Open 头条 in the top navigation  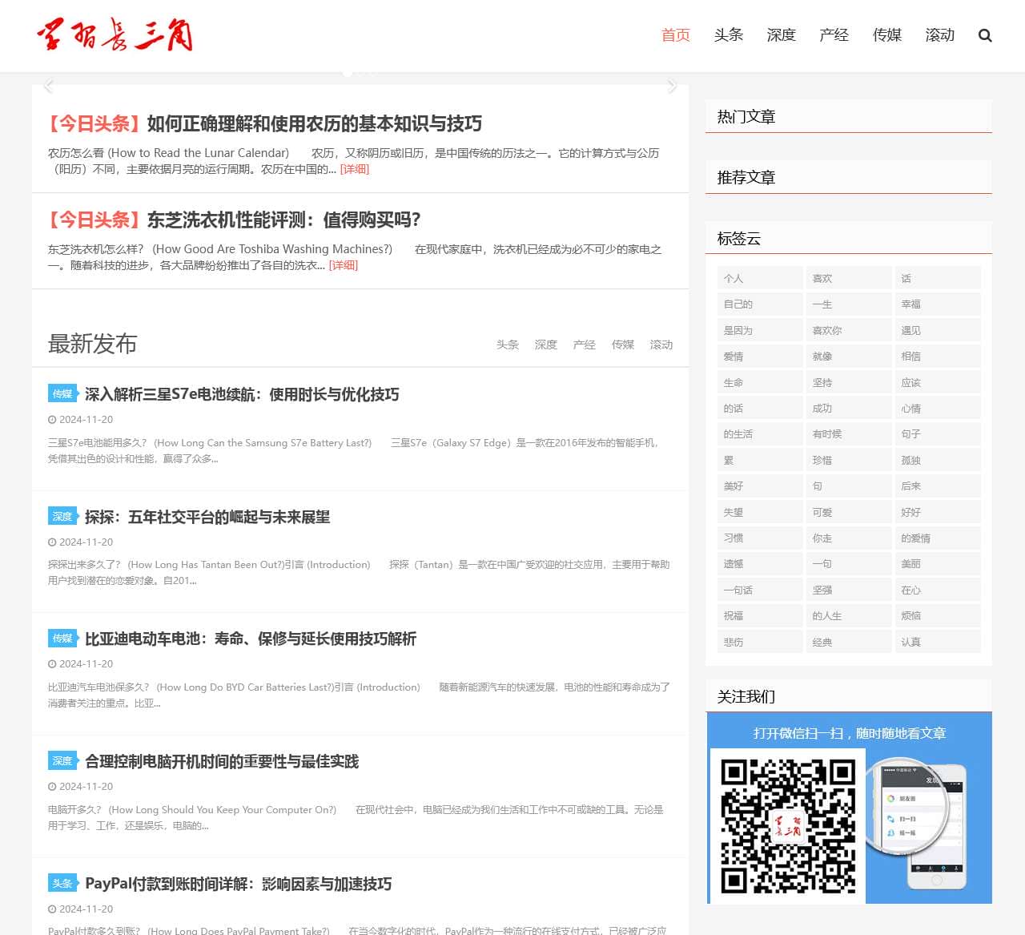(x=729, y=35)
